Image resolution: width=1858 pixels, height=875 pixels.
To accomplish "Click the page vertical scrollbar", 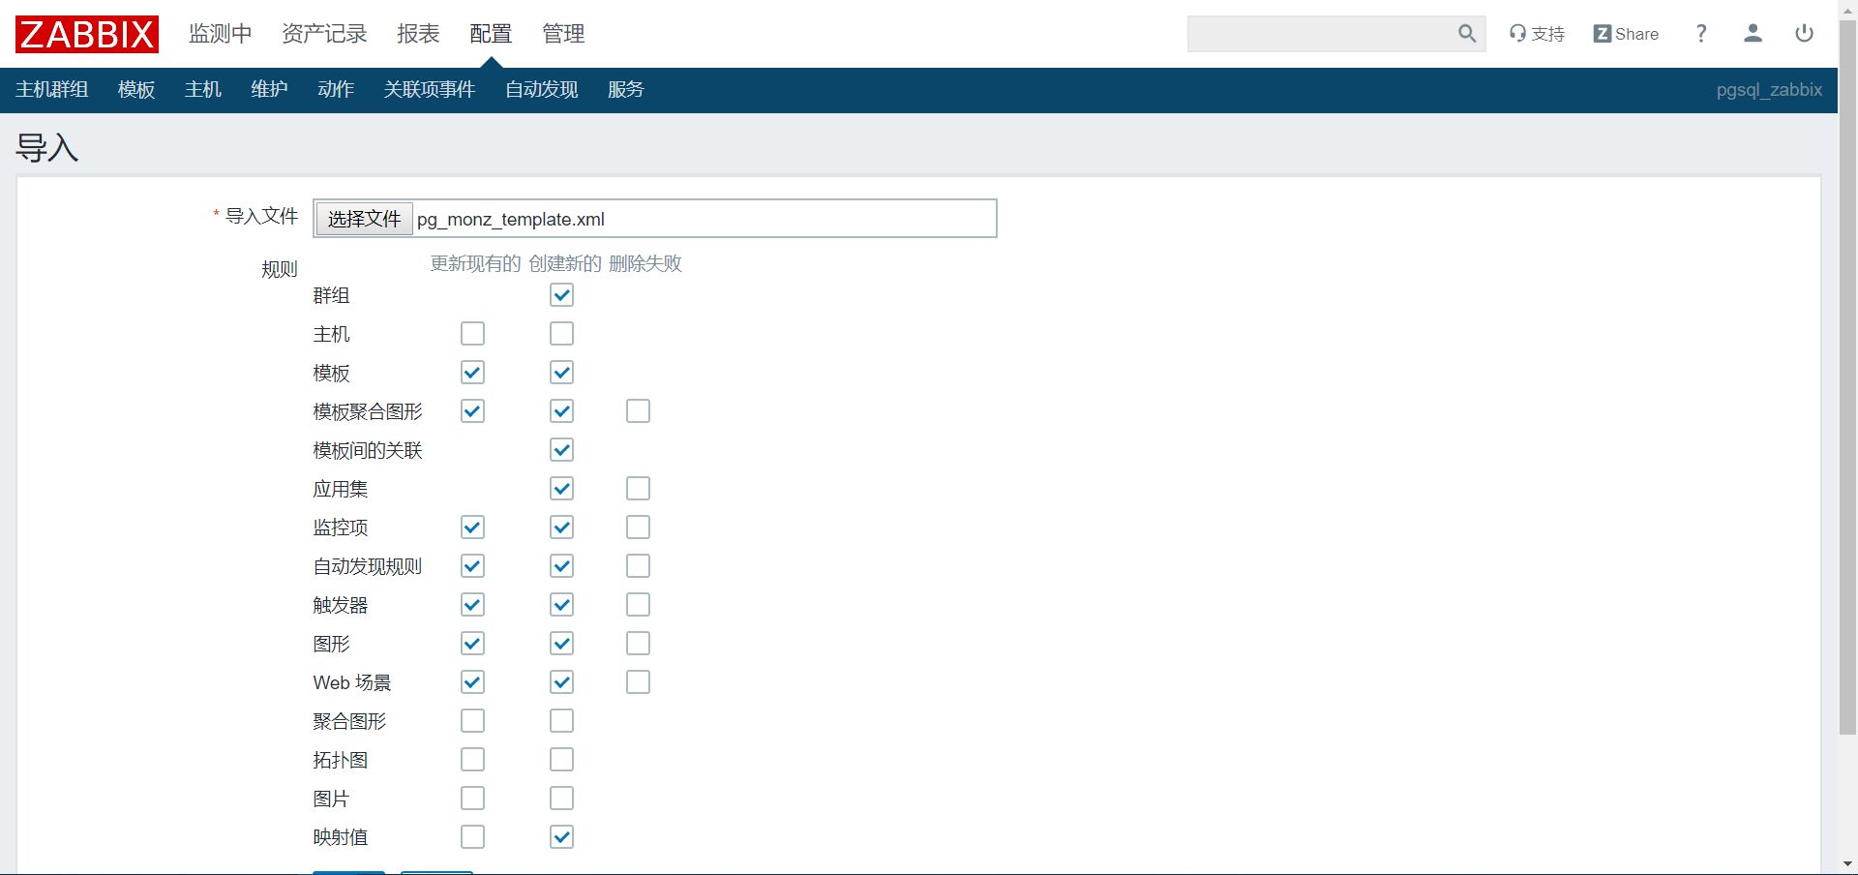I will [x=1847, y=387].
